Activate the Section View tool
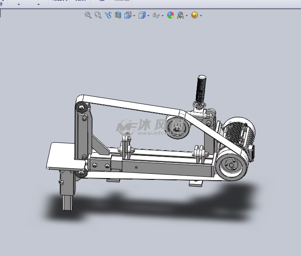The width and height of the screenshot is (301, 256). 118,15
